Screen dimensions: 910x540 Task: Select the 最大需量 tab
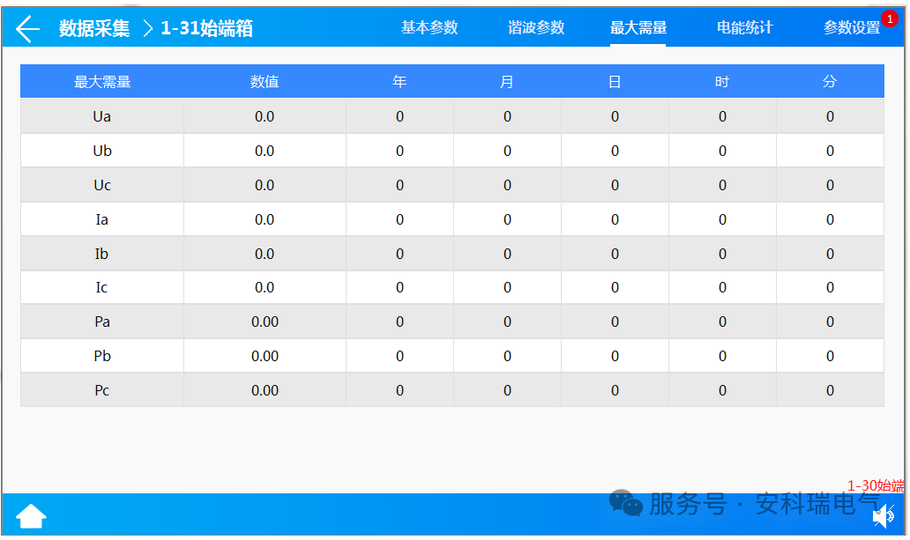(x=638, y=27)
